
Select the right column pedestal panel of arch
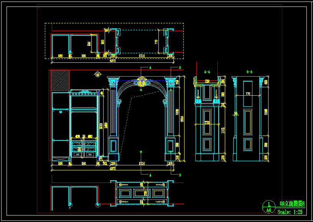170,145
